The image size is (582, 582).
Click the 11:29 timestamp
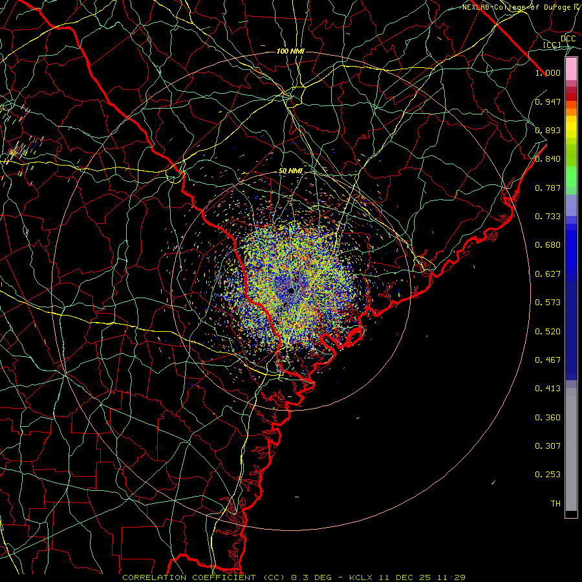pyautogui.click(x=451, y=577)
